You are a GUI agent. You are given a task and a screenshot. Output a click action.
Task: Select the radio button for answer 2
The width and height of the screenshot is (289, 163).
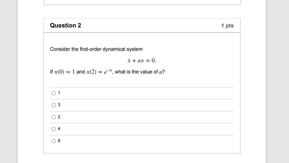[54, 117]
